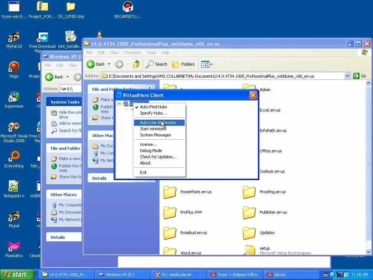Toggle the checked Auto-Find Hubs option

coord(159,107)
